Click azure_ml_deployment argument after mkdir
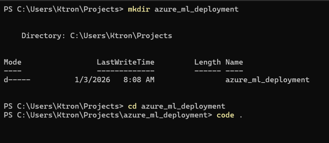Screen dimensions: 329x143 click(x=197, y=9)
